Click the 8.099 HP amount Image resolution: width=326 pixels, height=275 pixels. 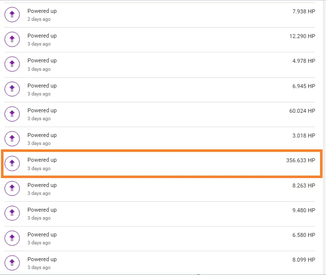304,260
